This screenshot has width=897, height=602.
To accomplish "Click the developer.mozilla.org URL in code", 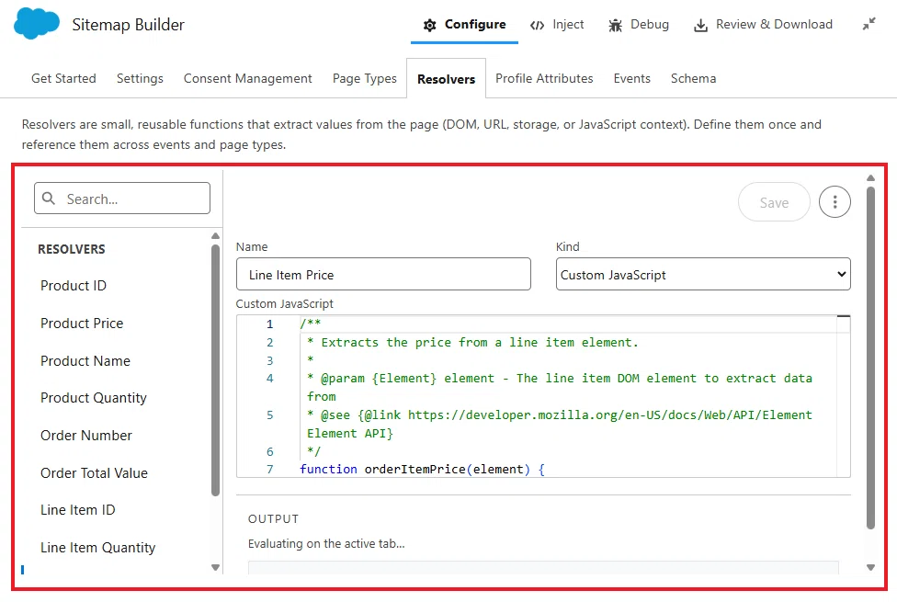I will click(610, 415).
